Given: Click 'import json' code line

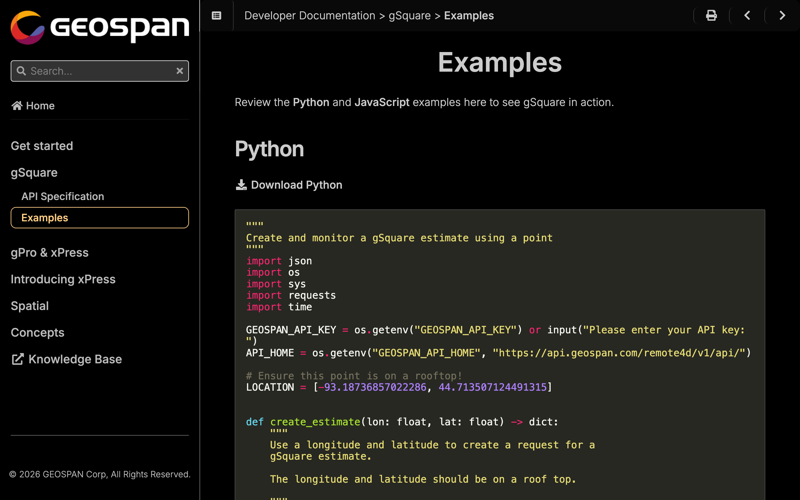Looking at the screenshot, I should [x=279, y=261].
